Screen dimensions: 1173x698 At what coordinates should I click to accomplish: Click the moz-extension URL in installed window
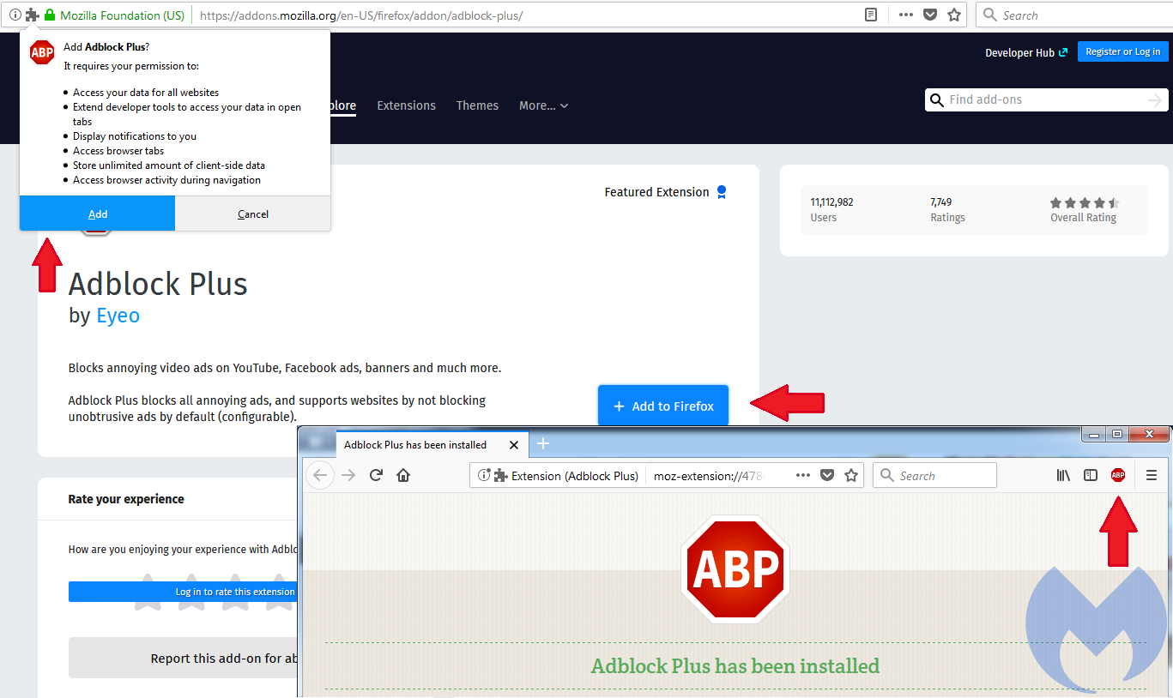[707, 475]
